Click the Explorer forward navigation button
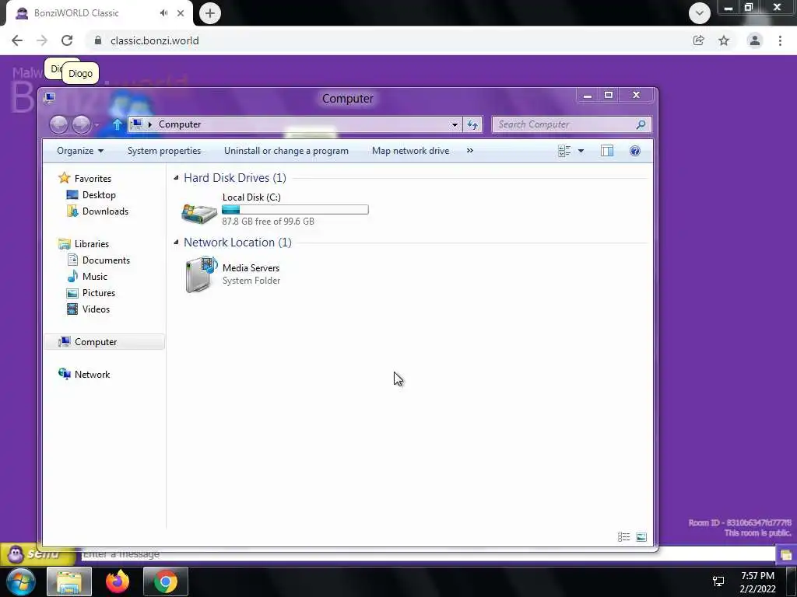Screen dimensions: 797x597 [81, 124]
